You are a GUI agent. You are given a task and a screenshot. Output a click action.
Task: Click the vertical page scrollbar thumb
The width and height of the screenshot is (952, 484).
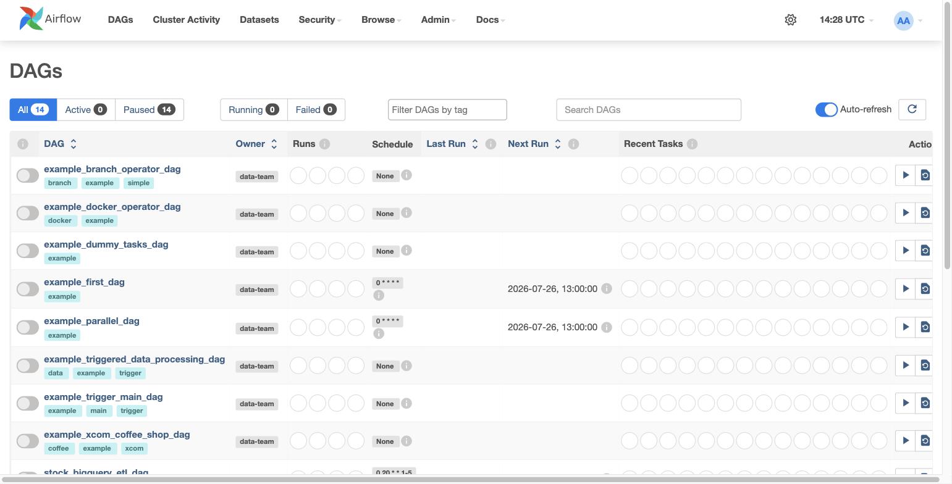[x=948, y=135]
